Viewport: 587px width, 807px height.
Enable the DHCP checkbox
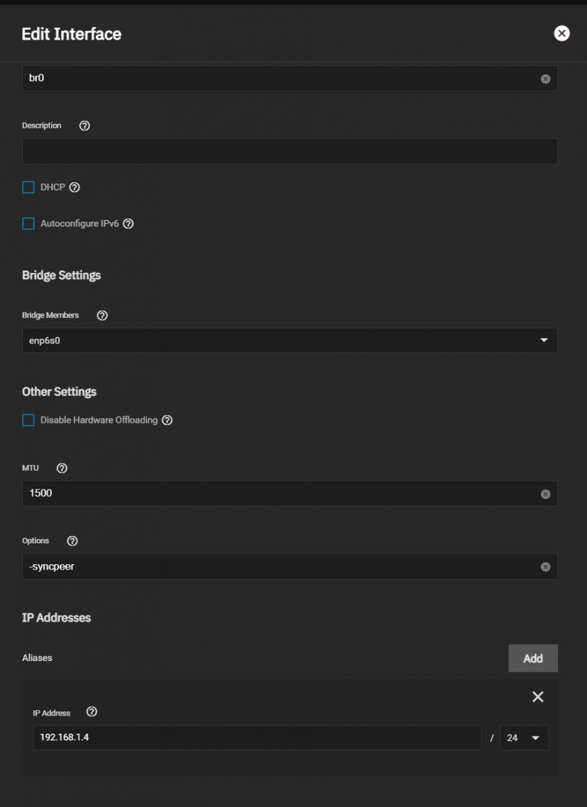[28, 188]
